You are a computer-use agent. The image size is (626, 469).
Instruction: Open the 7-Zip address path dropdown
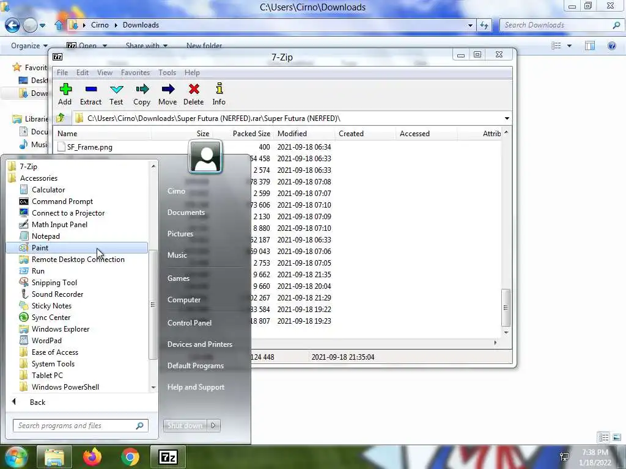coord(507,118)
